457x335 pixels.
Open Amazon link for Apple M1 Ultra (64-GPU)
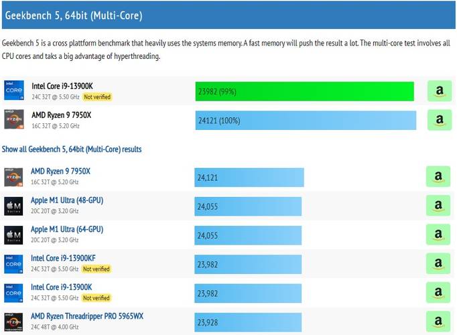(x=438, y=234)
